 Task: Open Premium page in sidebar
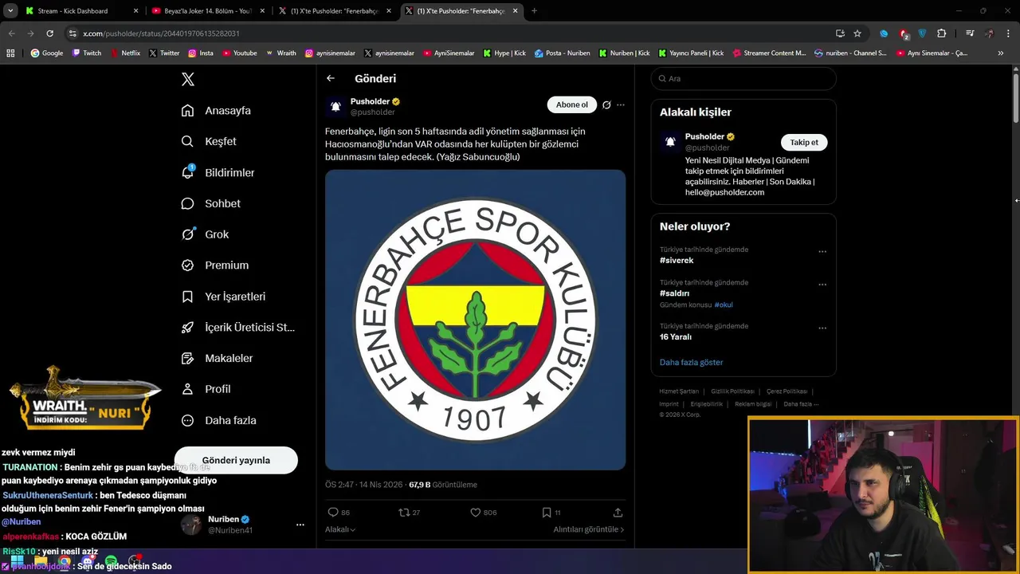tap(214, 265)
